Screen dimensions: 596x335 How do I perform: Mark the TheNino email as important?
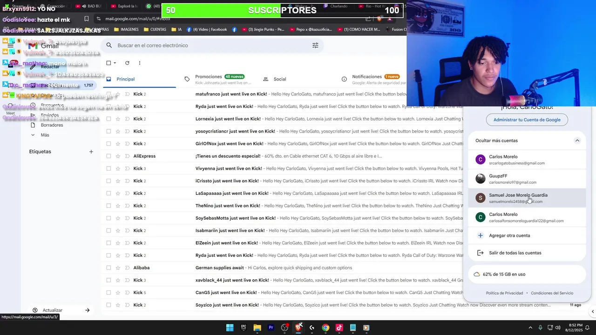127,206
